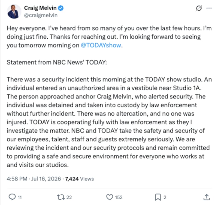Open the three-dot more options menu
The image size is (218, 205).
tap(209, 8)
